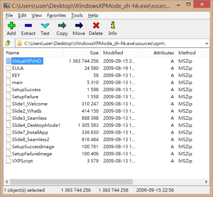
Task: Select the Slide2_WhatIs file icon
Action: 9,111
